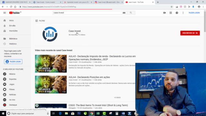The height and width of the screenshot is (116, 206).
Task: Click the browser home button
Action: coord(15,7)
